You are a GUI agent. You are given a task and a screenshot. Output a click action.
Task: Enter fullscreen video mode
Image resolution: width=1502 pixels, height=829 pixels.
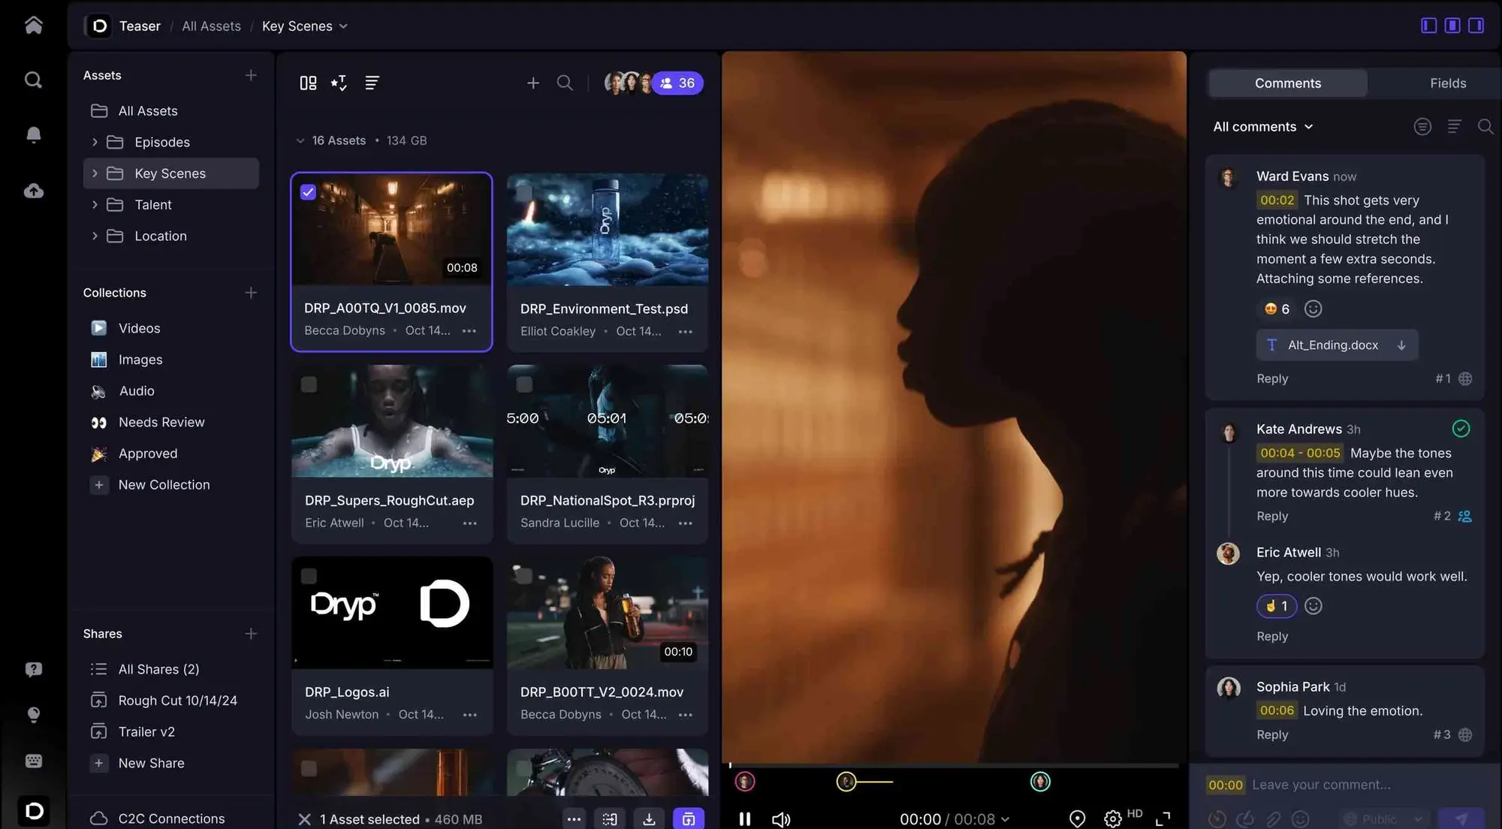click(x=1163, y=818)
